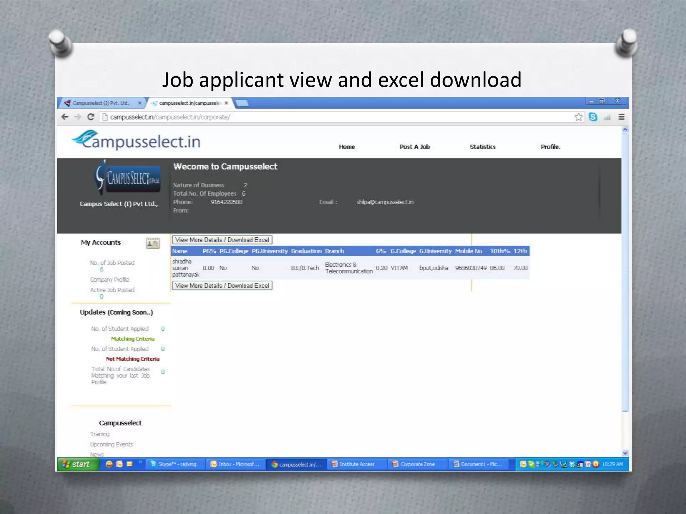The height and width of the screenshot is (514, 686).
Task: Click the Electronics & Telecommunication branch cell
Action: pyautogui.click(x=349, y=268)
